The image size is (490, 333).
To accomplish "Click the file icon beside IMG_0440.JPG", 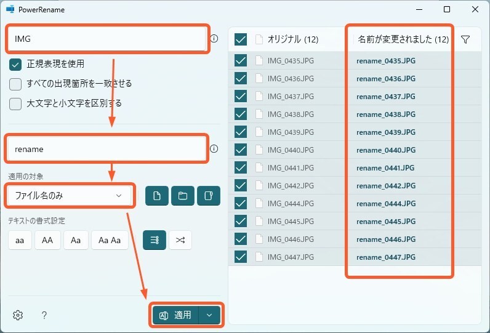I will (x=259, y=150).
